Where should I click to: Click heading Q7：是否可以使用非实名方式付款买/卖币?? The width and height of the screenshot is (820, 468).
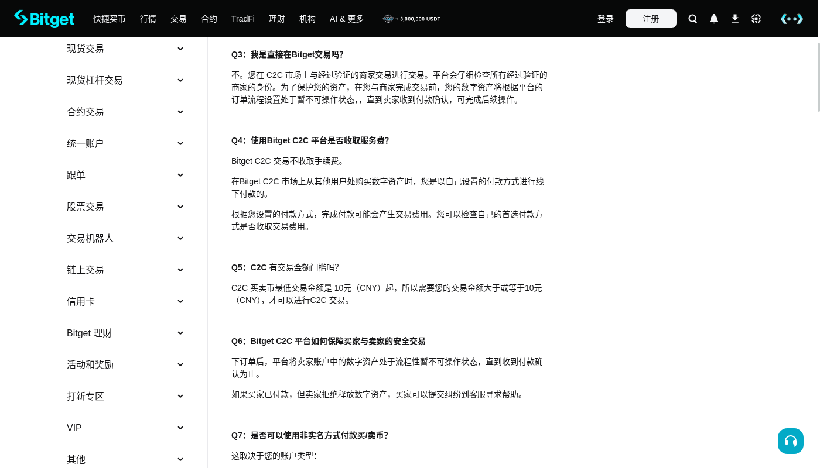click(310, 435)
